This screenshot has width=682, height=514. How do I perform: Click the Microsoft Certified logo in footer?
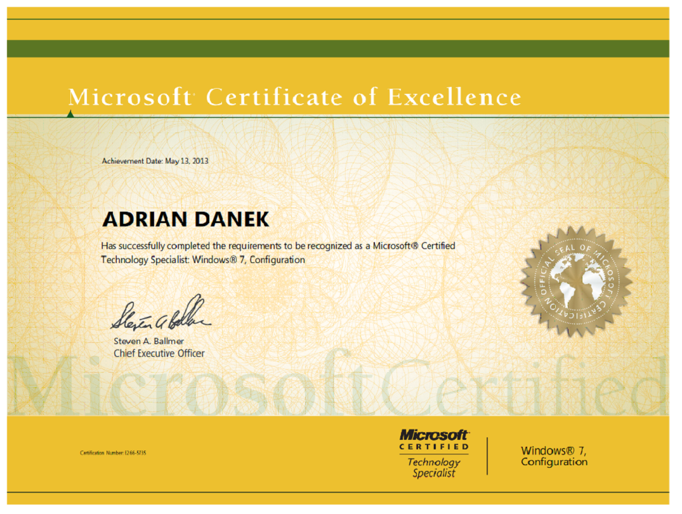434,435
